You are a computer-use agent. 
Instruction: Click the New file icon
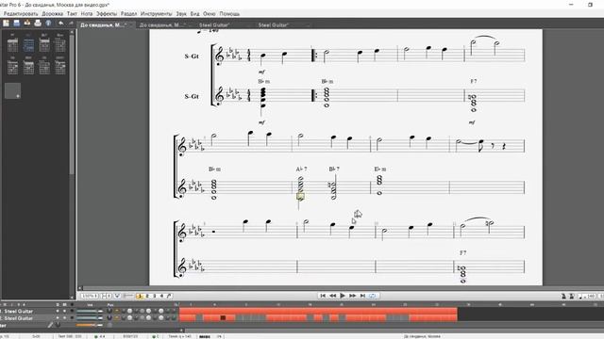click(x=6, y=24)
